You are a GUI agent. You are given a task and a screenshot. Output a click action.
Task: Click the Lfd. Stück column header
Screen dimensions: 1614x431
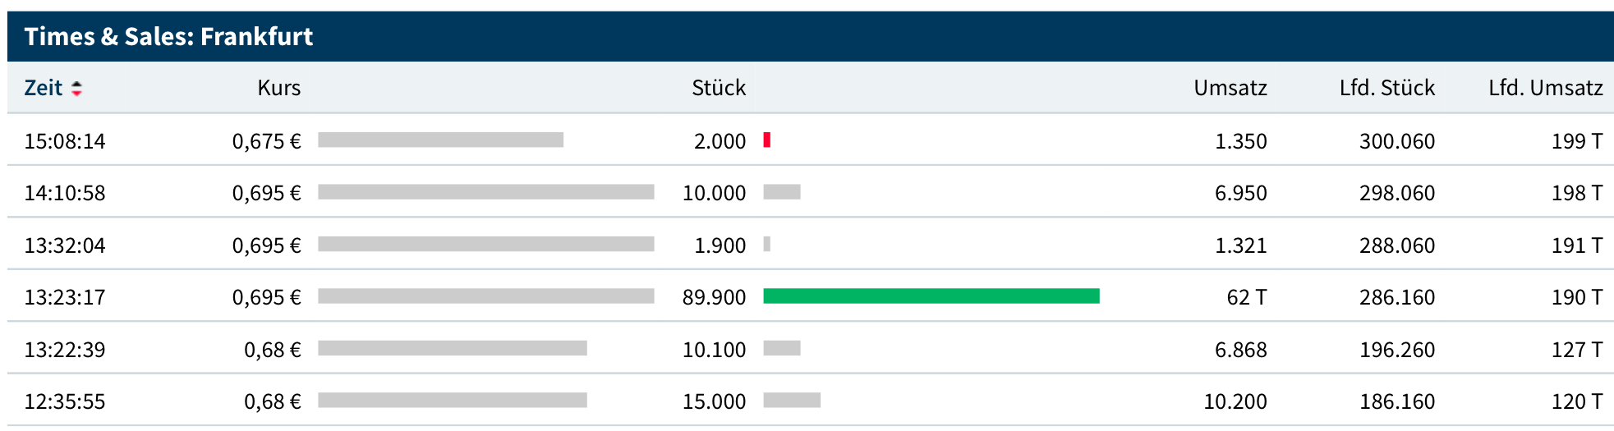1386,88
